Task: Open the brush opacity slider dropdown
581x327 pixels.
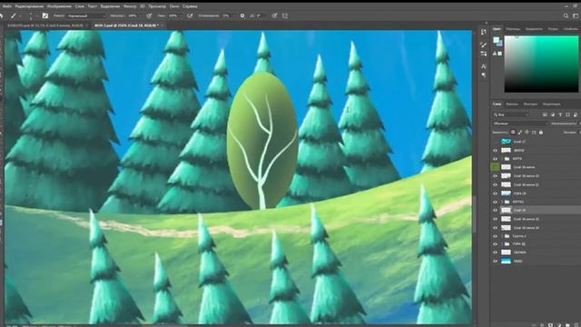Action: click(x=141, y=16)
